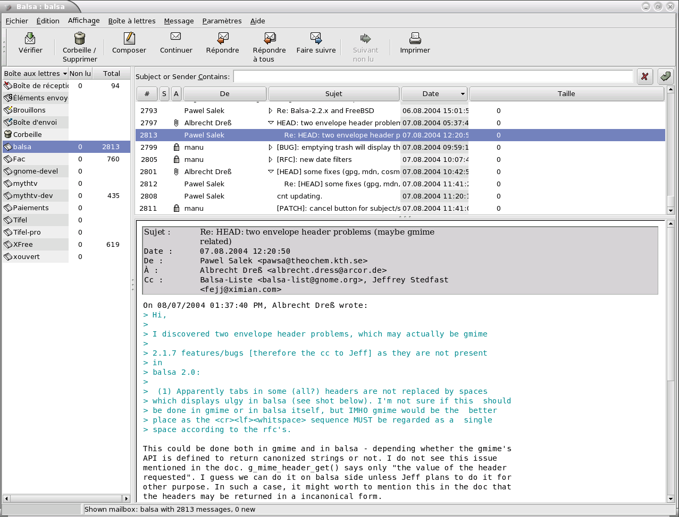679x517 pixels.
Task: Clear the filter with the red X button
Action: pos(645,76)
